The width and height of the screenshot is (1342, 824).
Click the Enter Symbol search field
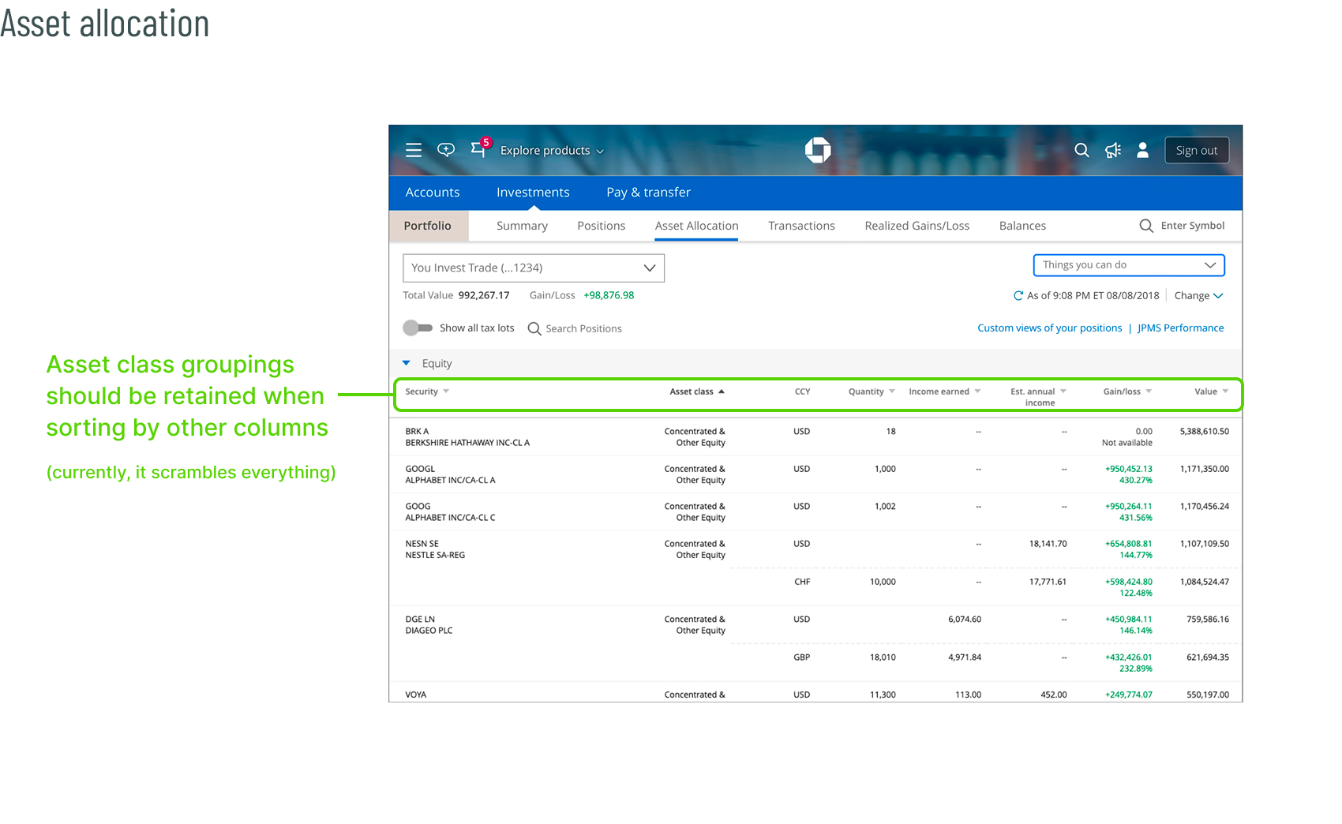[x=1192, y=226]
